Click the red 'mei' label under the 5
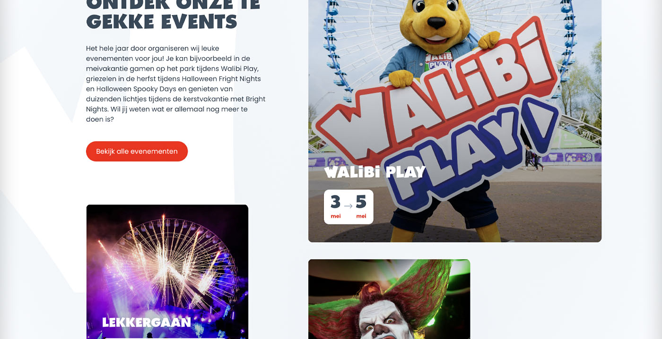Viewport: 662px width, 339px height. click(361, 216)
